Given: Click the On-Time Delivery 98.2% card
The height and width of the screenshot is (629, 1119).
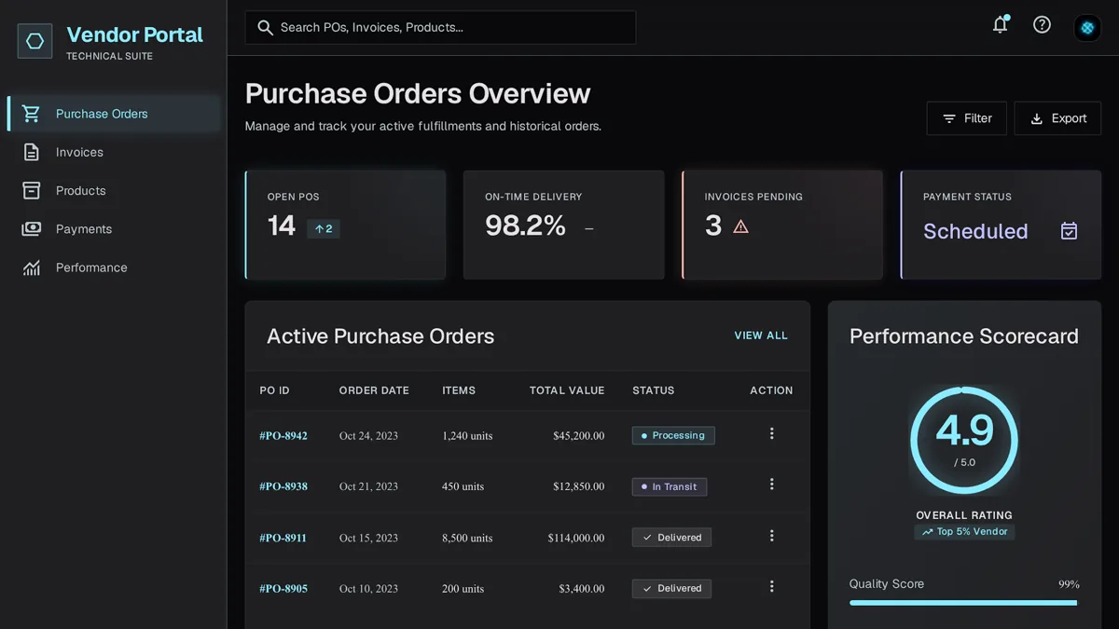Looking at the screenshot, I should point(564,225).
